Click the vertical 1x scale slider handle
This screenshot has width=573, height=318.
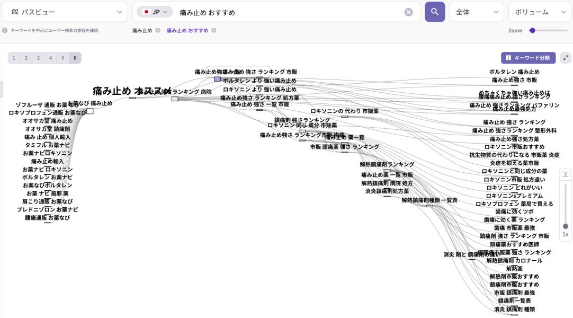566,226
